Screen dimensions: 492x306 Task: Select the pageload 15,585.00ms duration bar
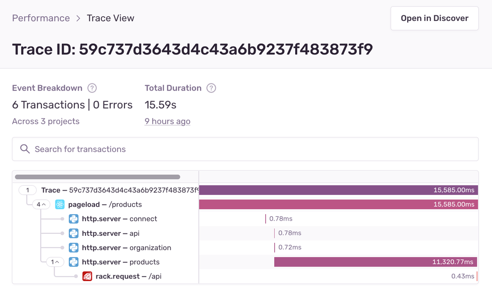339,204
